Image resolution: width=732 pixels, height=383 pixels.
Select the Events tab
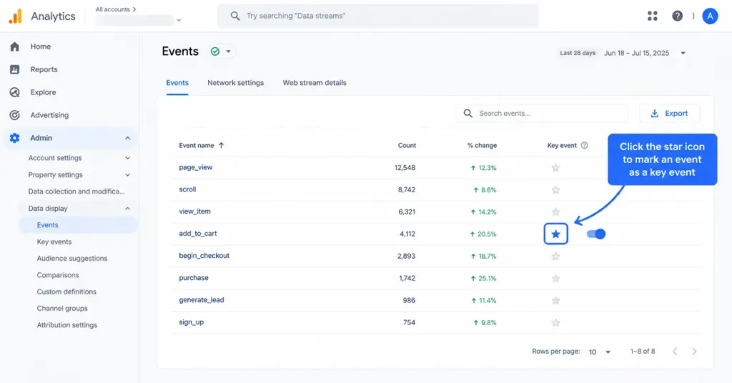click(x=177, y=83)
